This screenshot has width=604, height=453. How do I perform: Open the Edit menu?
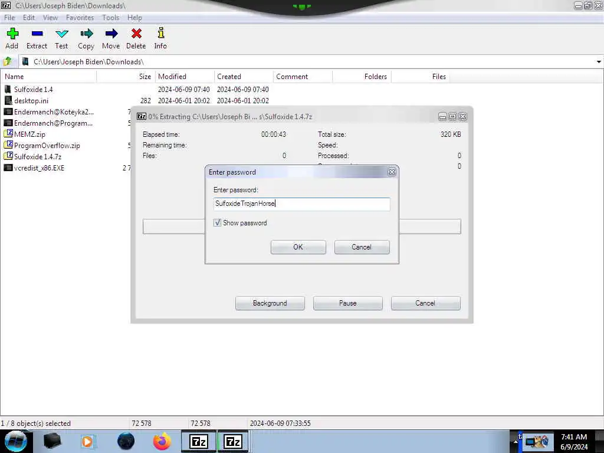(28, 18)
